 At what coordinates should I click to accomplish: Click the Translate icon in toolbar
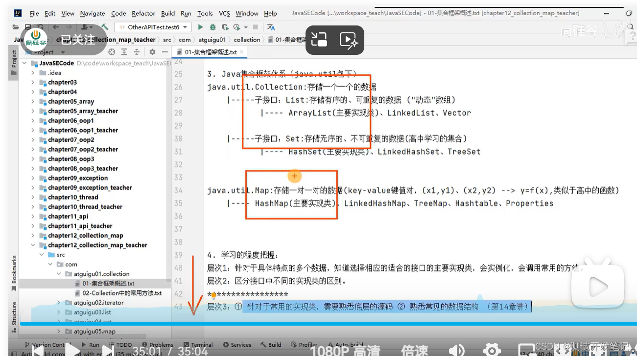coord(271,27)
